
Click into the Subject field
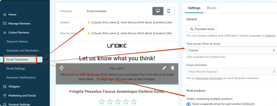129,23
